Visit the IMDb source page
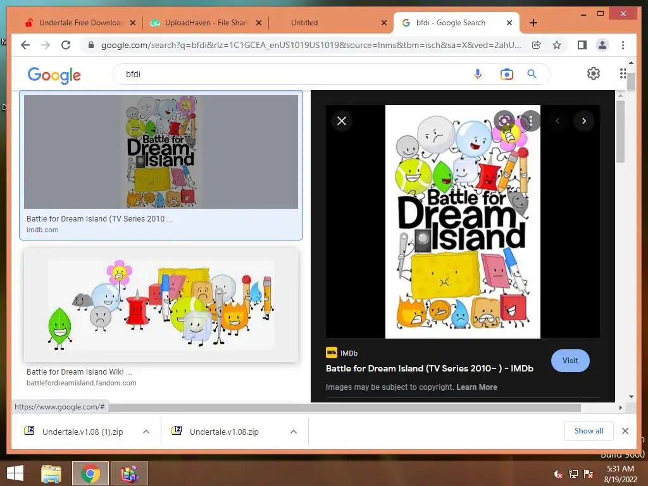Viewport: 648px width, 486px height. point(570,360)
